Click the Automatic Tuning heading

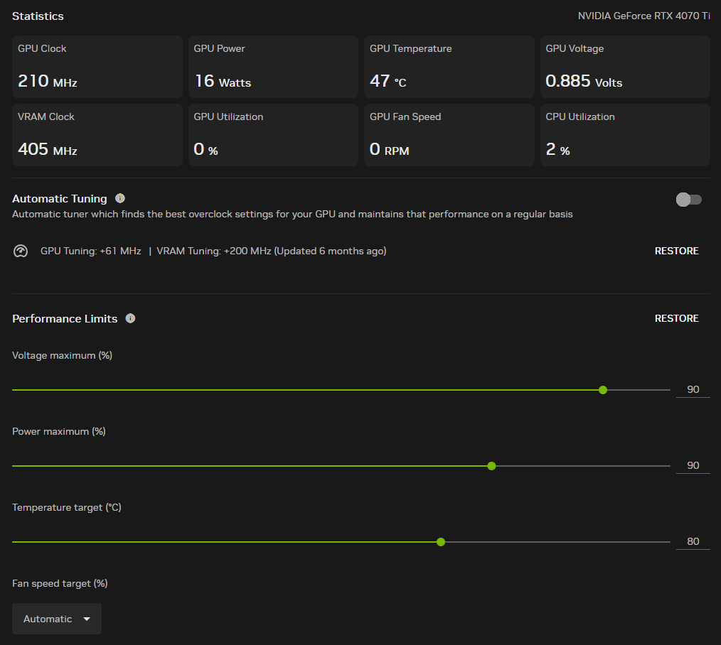click(x=59, y=198)
